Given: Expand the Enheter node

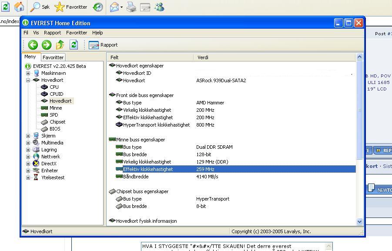Looking at the screenshot, I should (x=28, y=171).
